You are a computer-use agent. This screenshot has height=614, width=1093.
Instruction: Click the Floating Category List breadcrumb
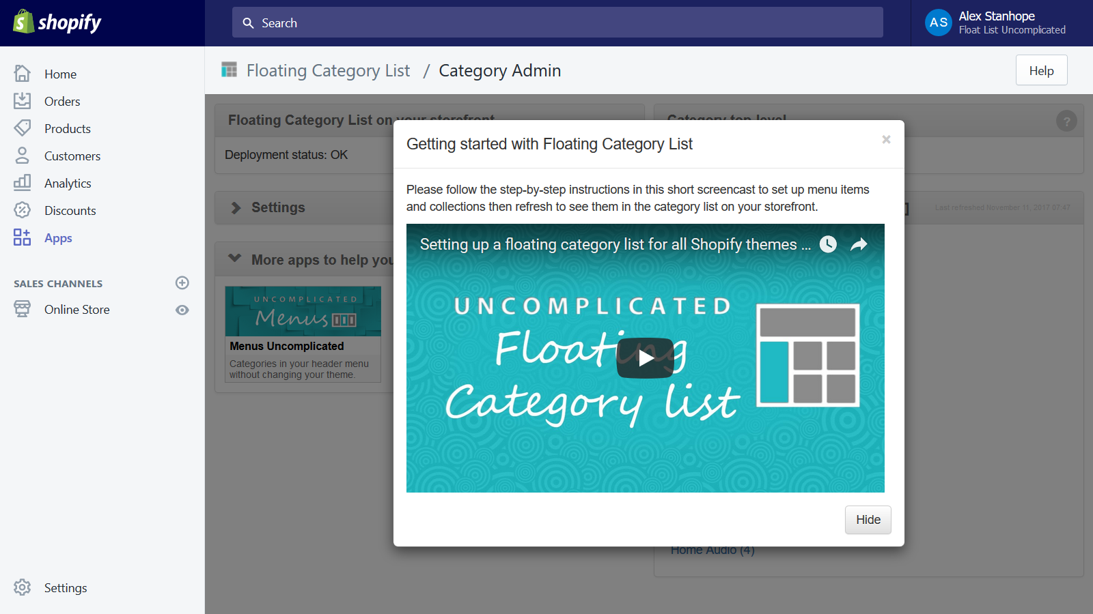pos(328,70)
